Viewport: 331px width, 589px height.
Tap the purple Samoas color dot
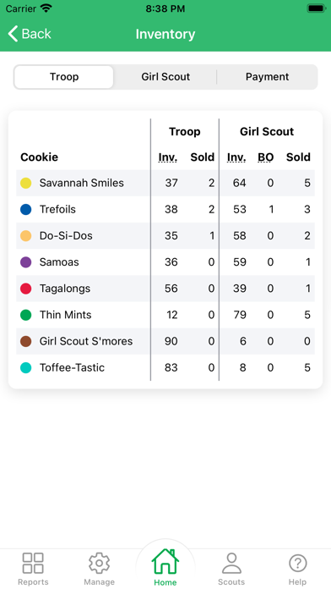26,262
